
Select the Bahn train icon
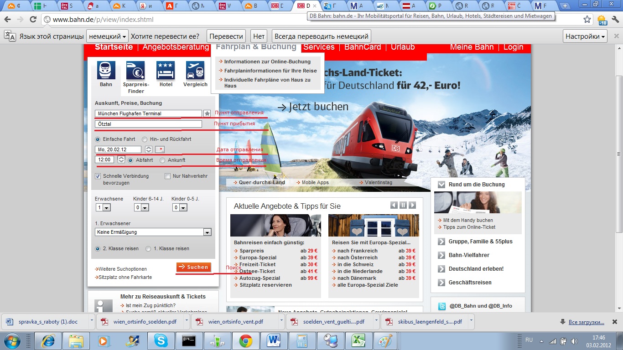[x=106, y=71]
